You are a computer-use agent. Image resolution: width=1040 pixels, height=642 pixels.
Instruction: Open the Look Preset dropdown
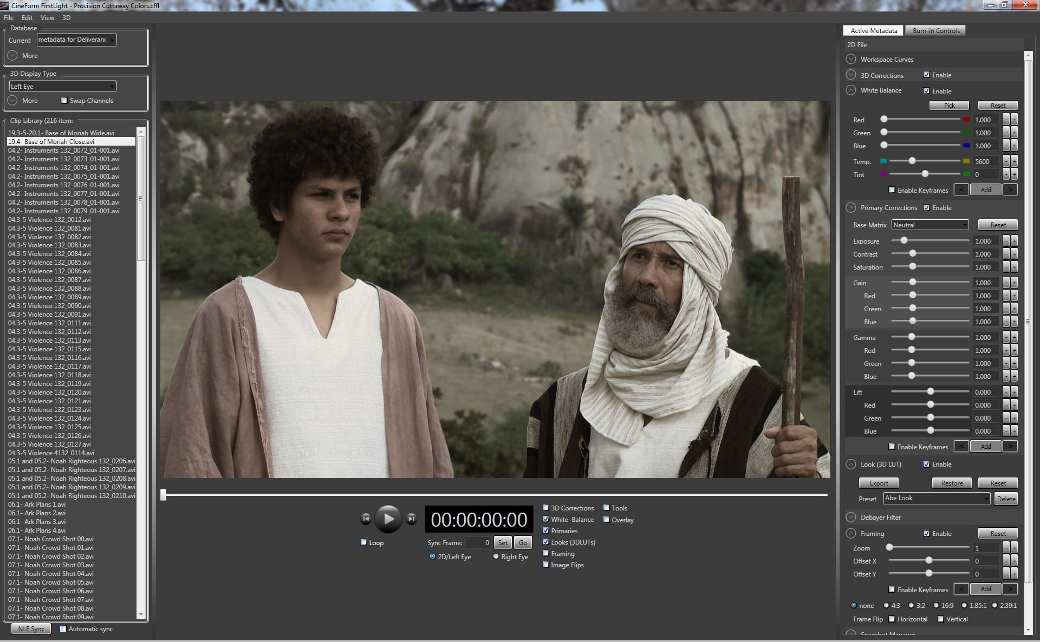pos(937,498)
